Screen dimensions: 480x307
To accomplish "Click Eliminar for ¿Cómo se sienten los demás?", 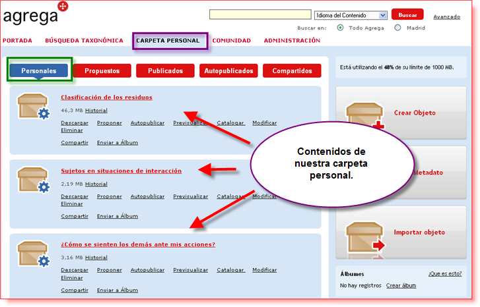I will point(71,278).
